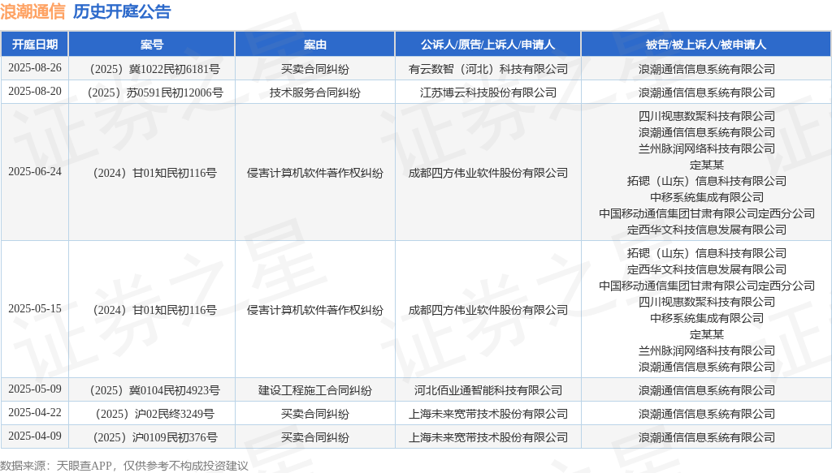Click 定西华文科技信息发展有限公司 in 2025-06-24 row
The height and width of the screenshot is (473, 832).
[x=707, y=230]
